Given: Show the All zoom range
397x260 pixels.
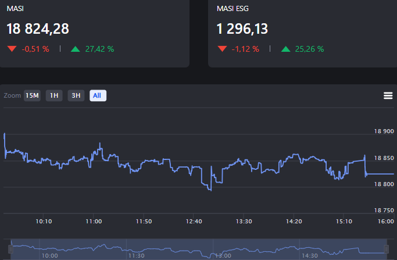Looking at the screenshot, I should (98, 95).
